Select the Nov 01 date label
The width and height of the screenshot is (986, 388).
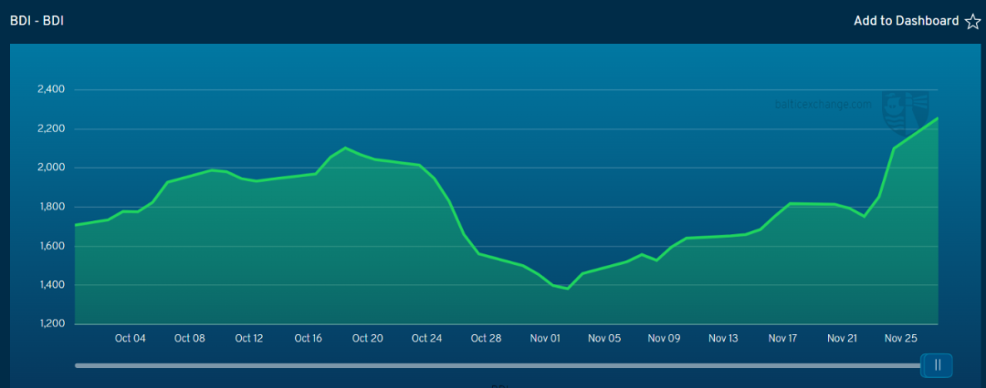pos(545,338)
